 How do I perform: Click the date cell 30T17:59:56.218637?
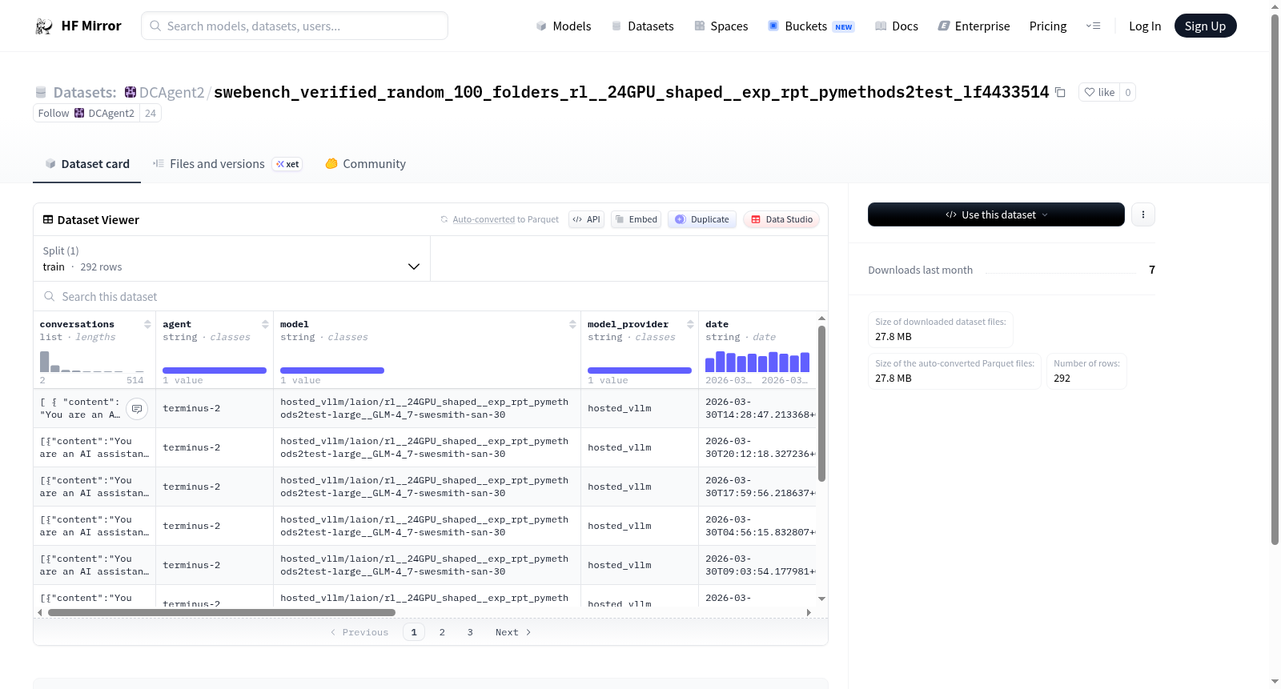click(x=757, y=487)
